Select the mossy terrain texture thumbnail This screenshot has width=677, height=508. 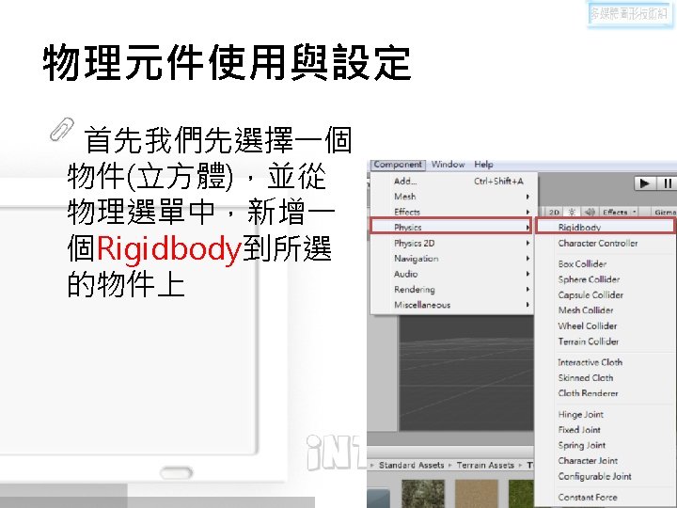pos(423,493)
